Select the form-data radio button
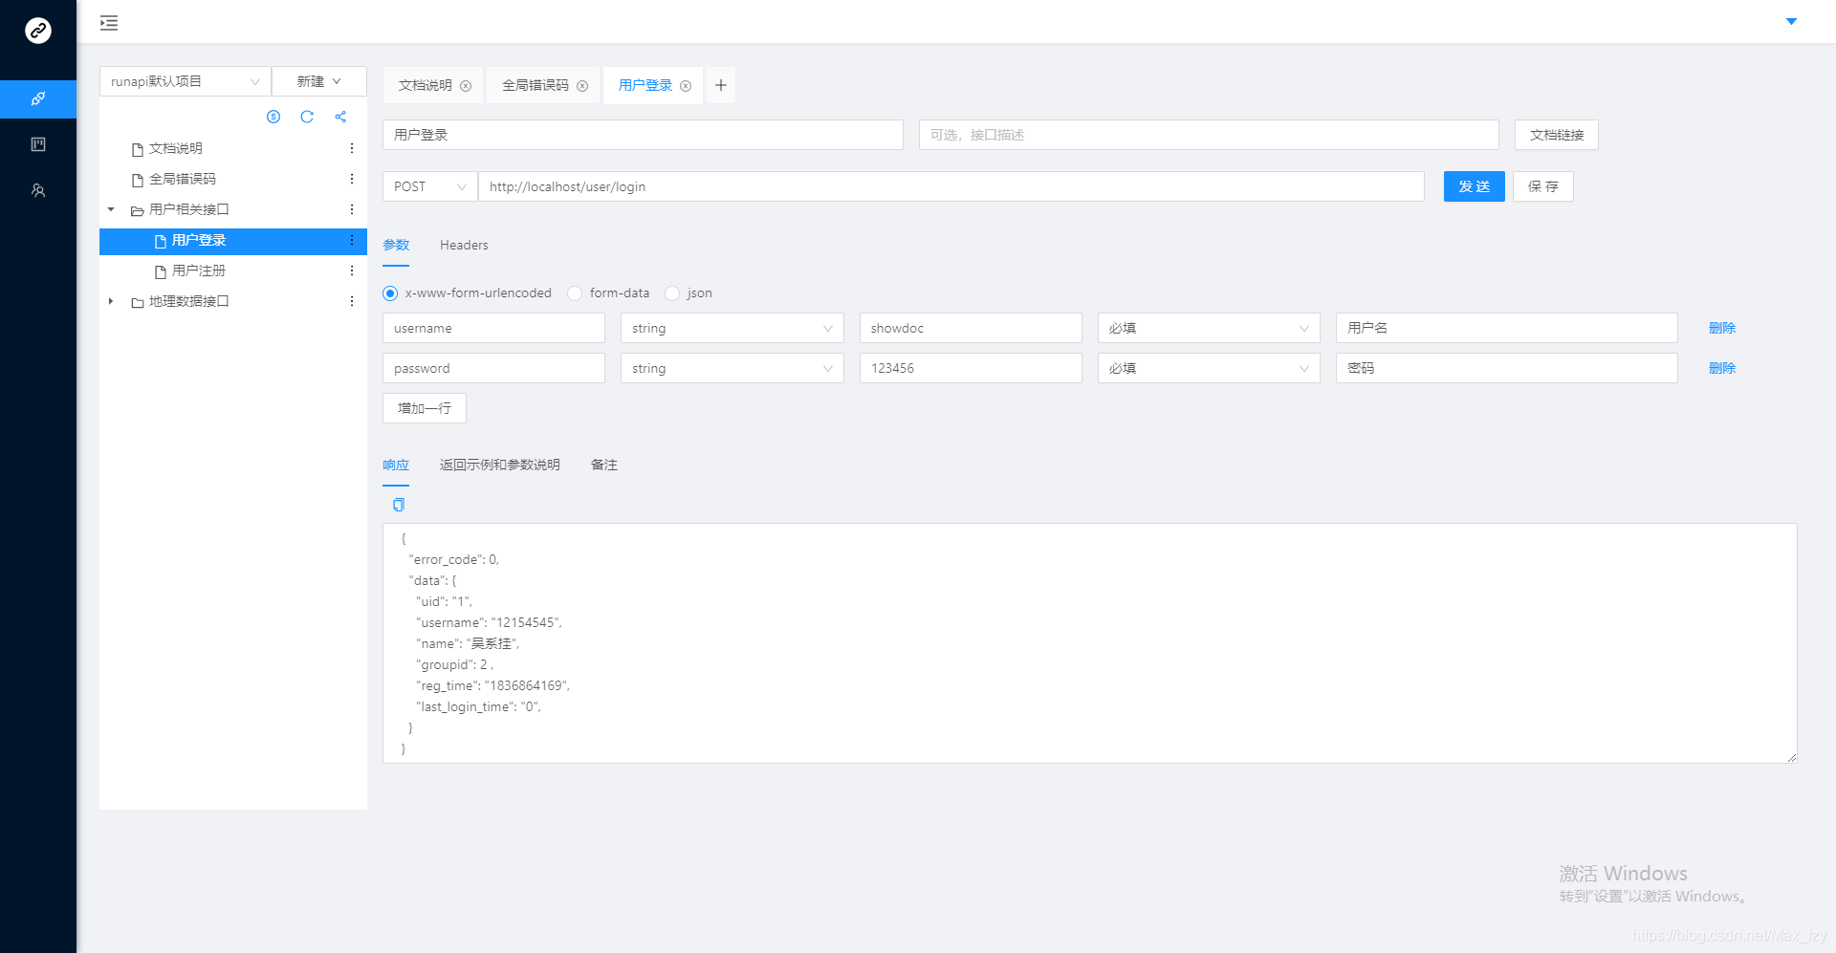The height and width of the screenshot is (953, 1836). click(x=575, y=293)
